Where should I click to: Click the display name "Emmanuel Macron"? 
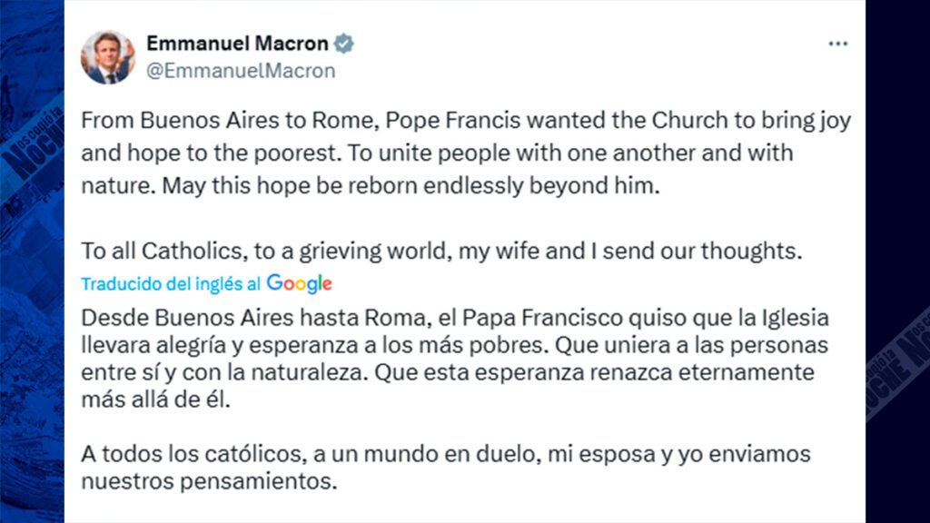pos(237,44)
